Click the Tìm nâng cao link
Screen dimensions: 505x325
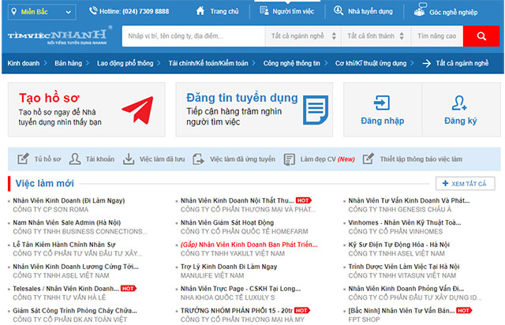[436, 36]
